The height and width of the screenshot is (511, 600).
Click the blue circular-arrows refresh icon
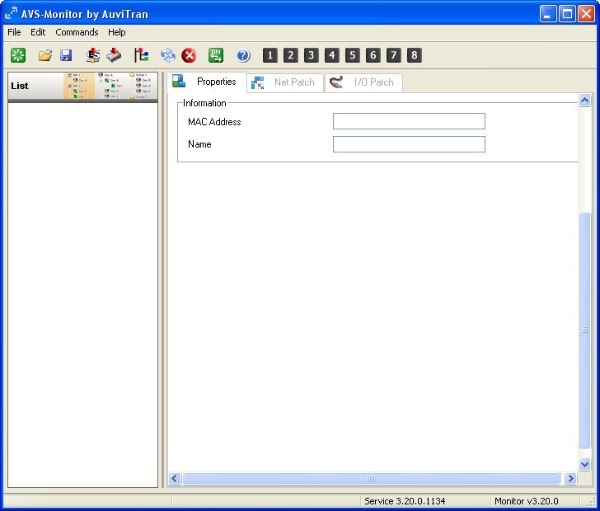coord(168,55)
